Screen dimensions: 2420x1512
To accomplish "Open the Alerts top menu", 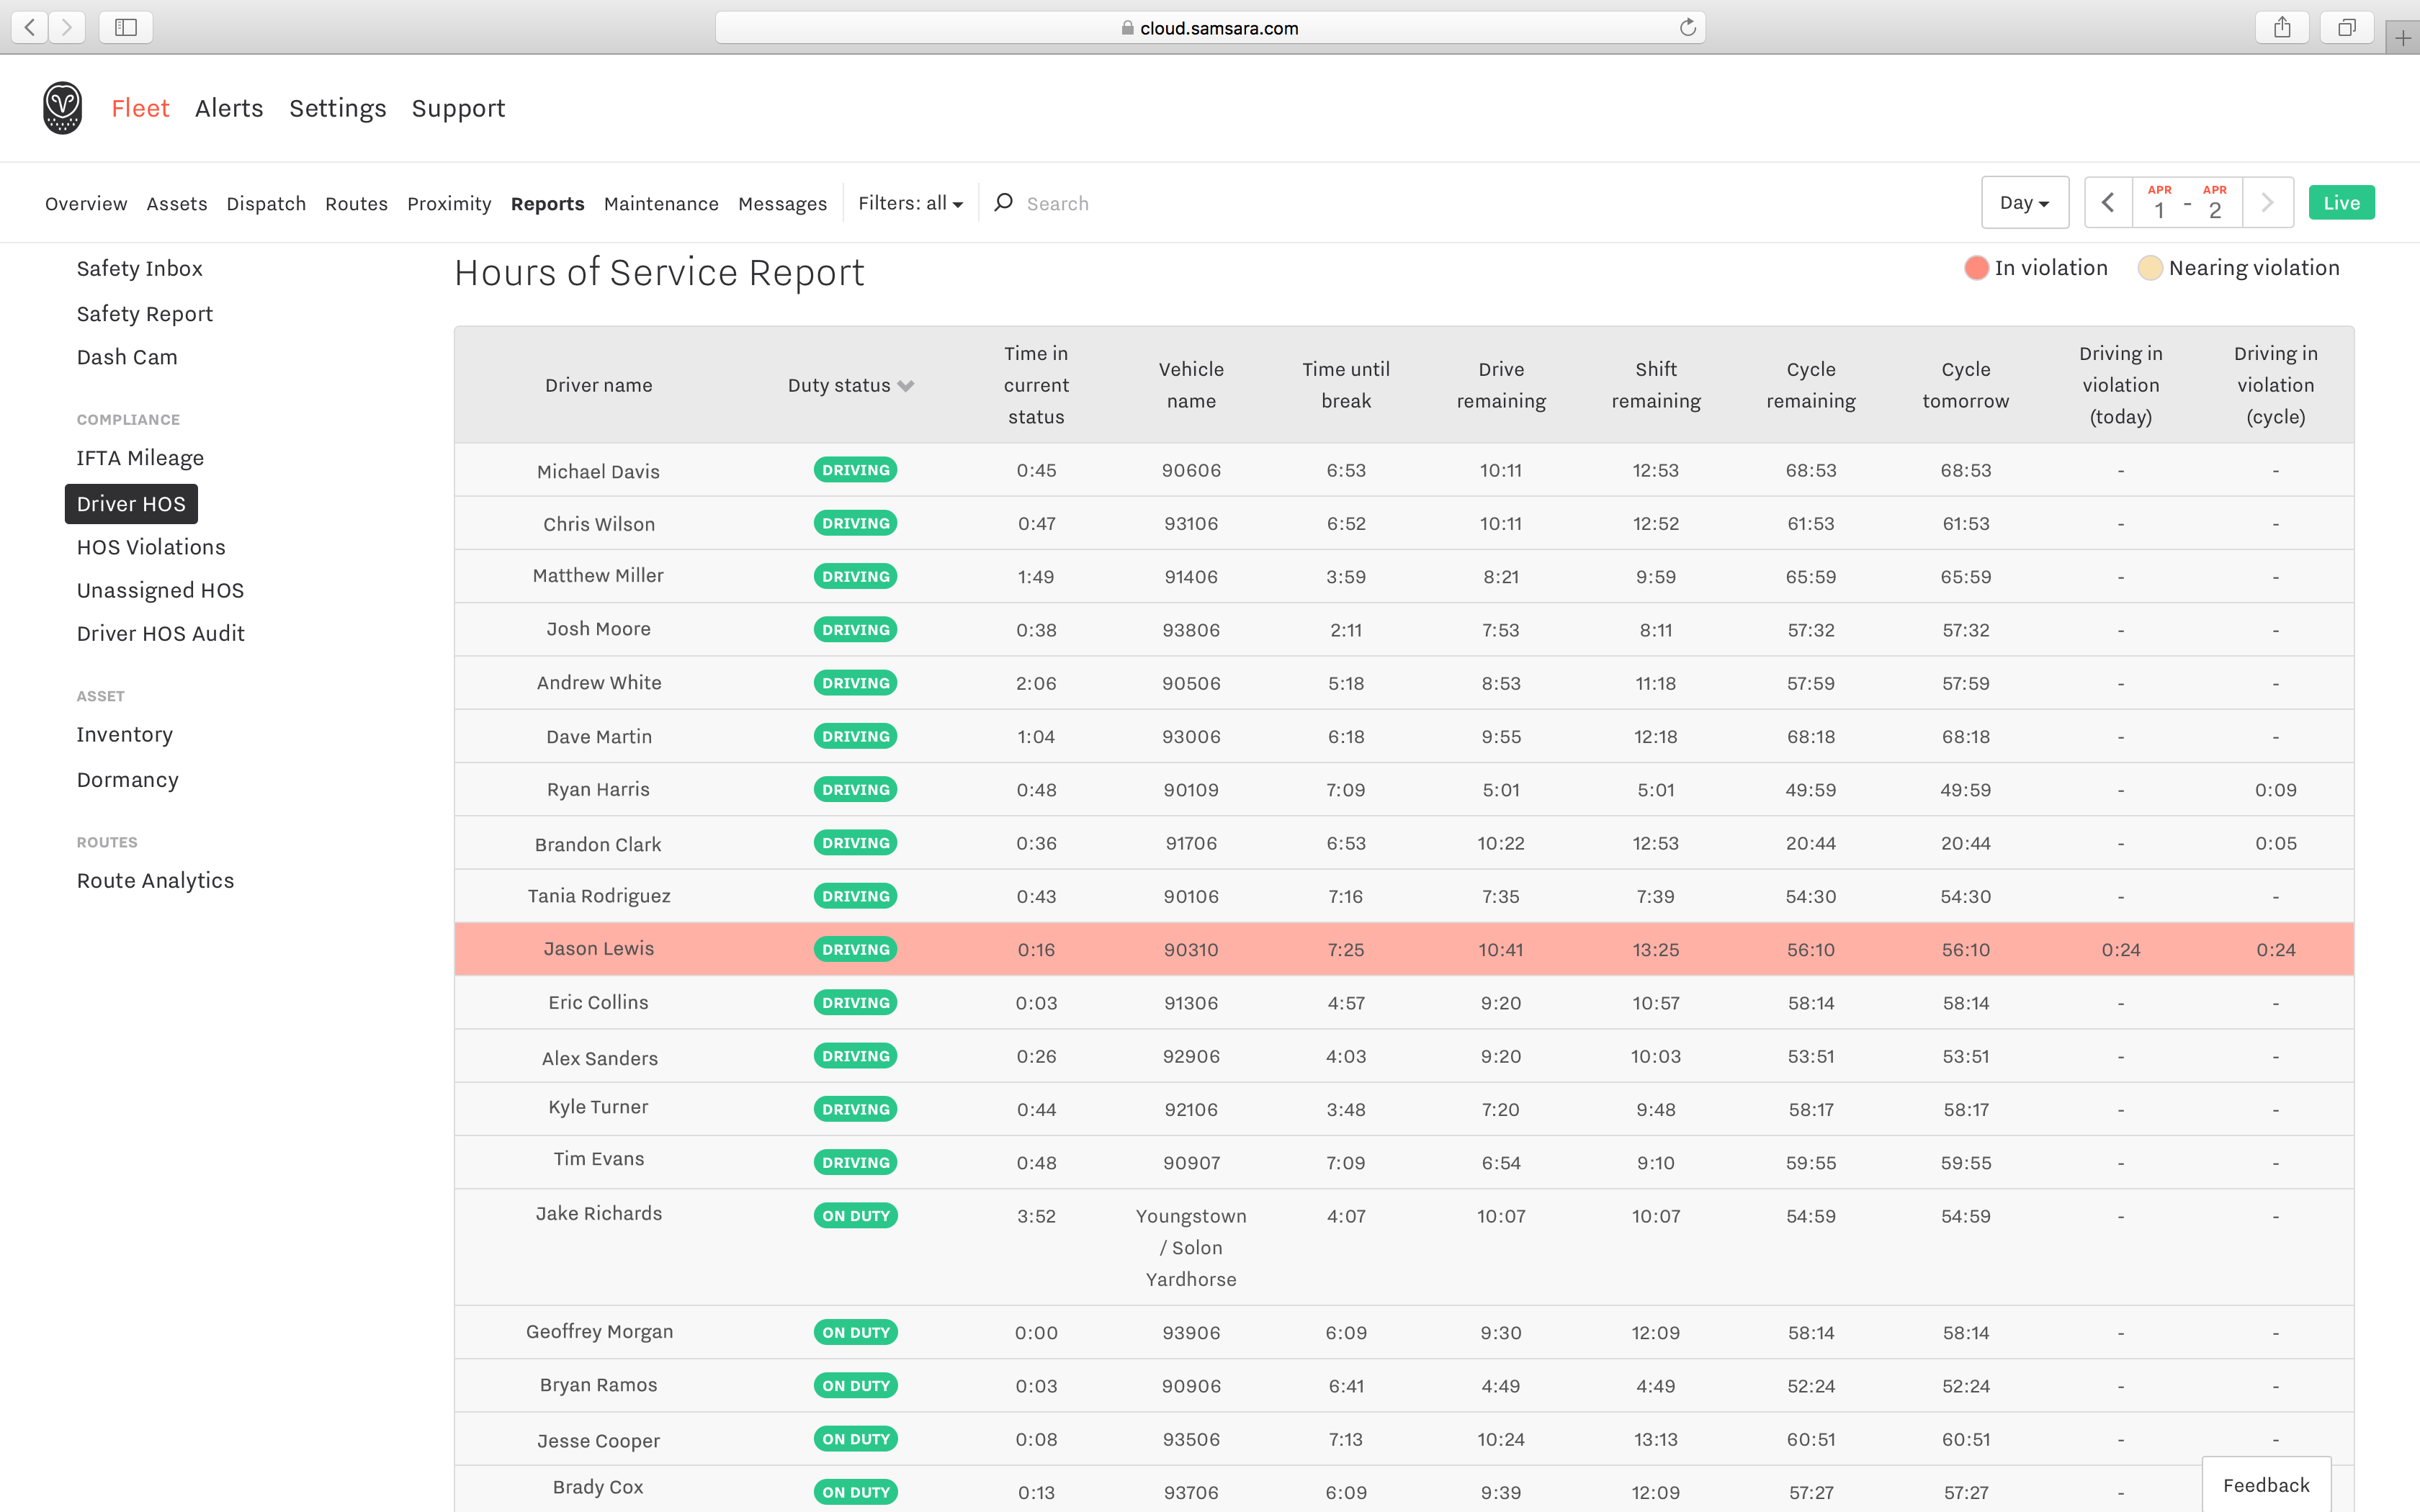I will point(229,108).
